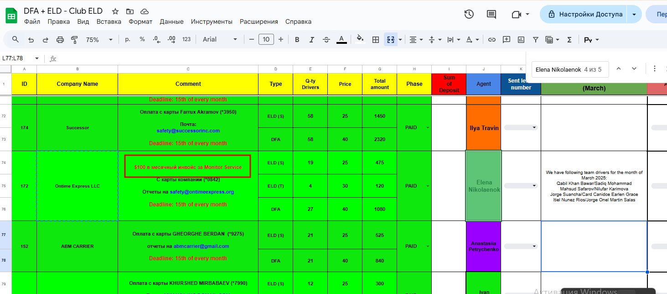Open PAID phase dropdown for Successor row
Screen dimensions: 667x294
click(427, 128)
